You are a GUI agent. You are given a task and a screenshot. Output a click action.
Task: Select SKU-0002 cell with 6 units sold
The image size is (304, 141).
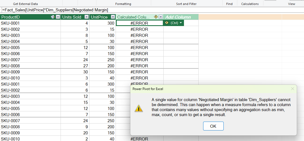click(x=30, y=90)
